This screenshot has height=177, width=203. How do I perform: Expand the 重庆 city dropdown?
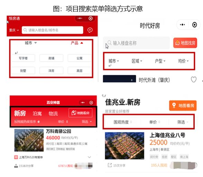[x=14, y=30]
